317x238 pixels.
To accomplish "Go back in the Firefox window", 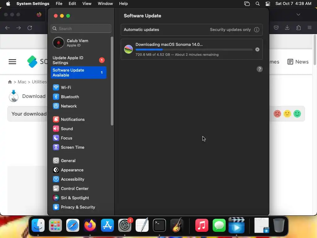I will [7, 28].
